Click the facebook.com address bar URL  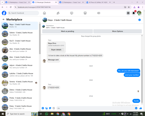34,7
